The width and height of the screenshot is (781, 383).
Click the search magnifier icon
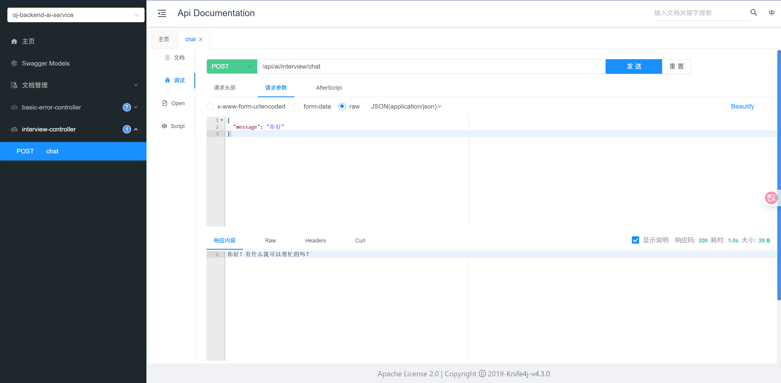click(754, 13)
